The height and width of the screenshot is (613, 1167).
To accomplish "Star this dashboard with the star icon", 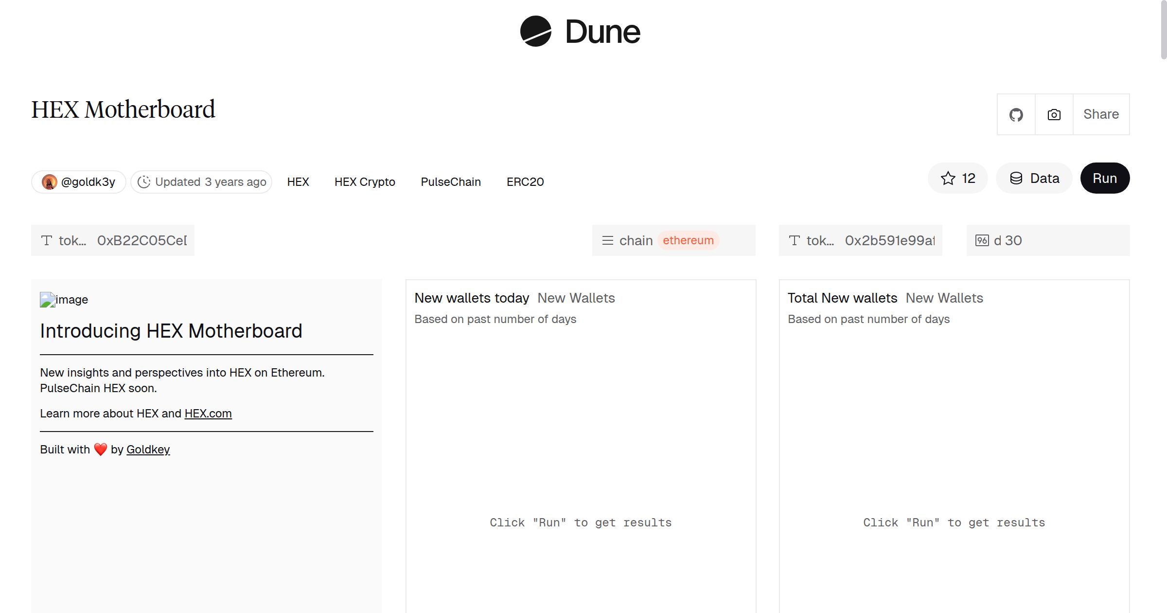I will point(948,179).
